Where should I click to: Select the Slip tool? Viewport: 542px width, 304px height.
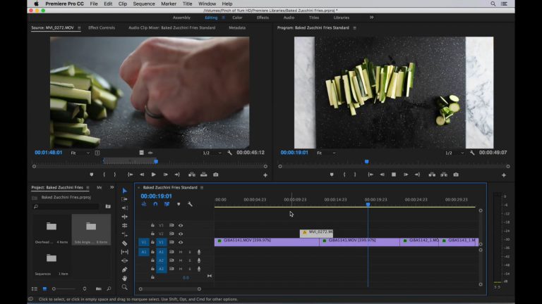(x=124, y=252)
